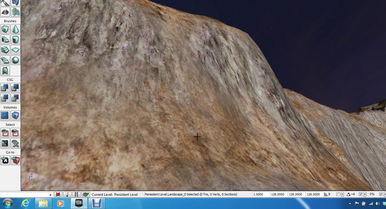
Task: Click the first scale field showing 1.0000
Action: click(x=261, y=194)
